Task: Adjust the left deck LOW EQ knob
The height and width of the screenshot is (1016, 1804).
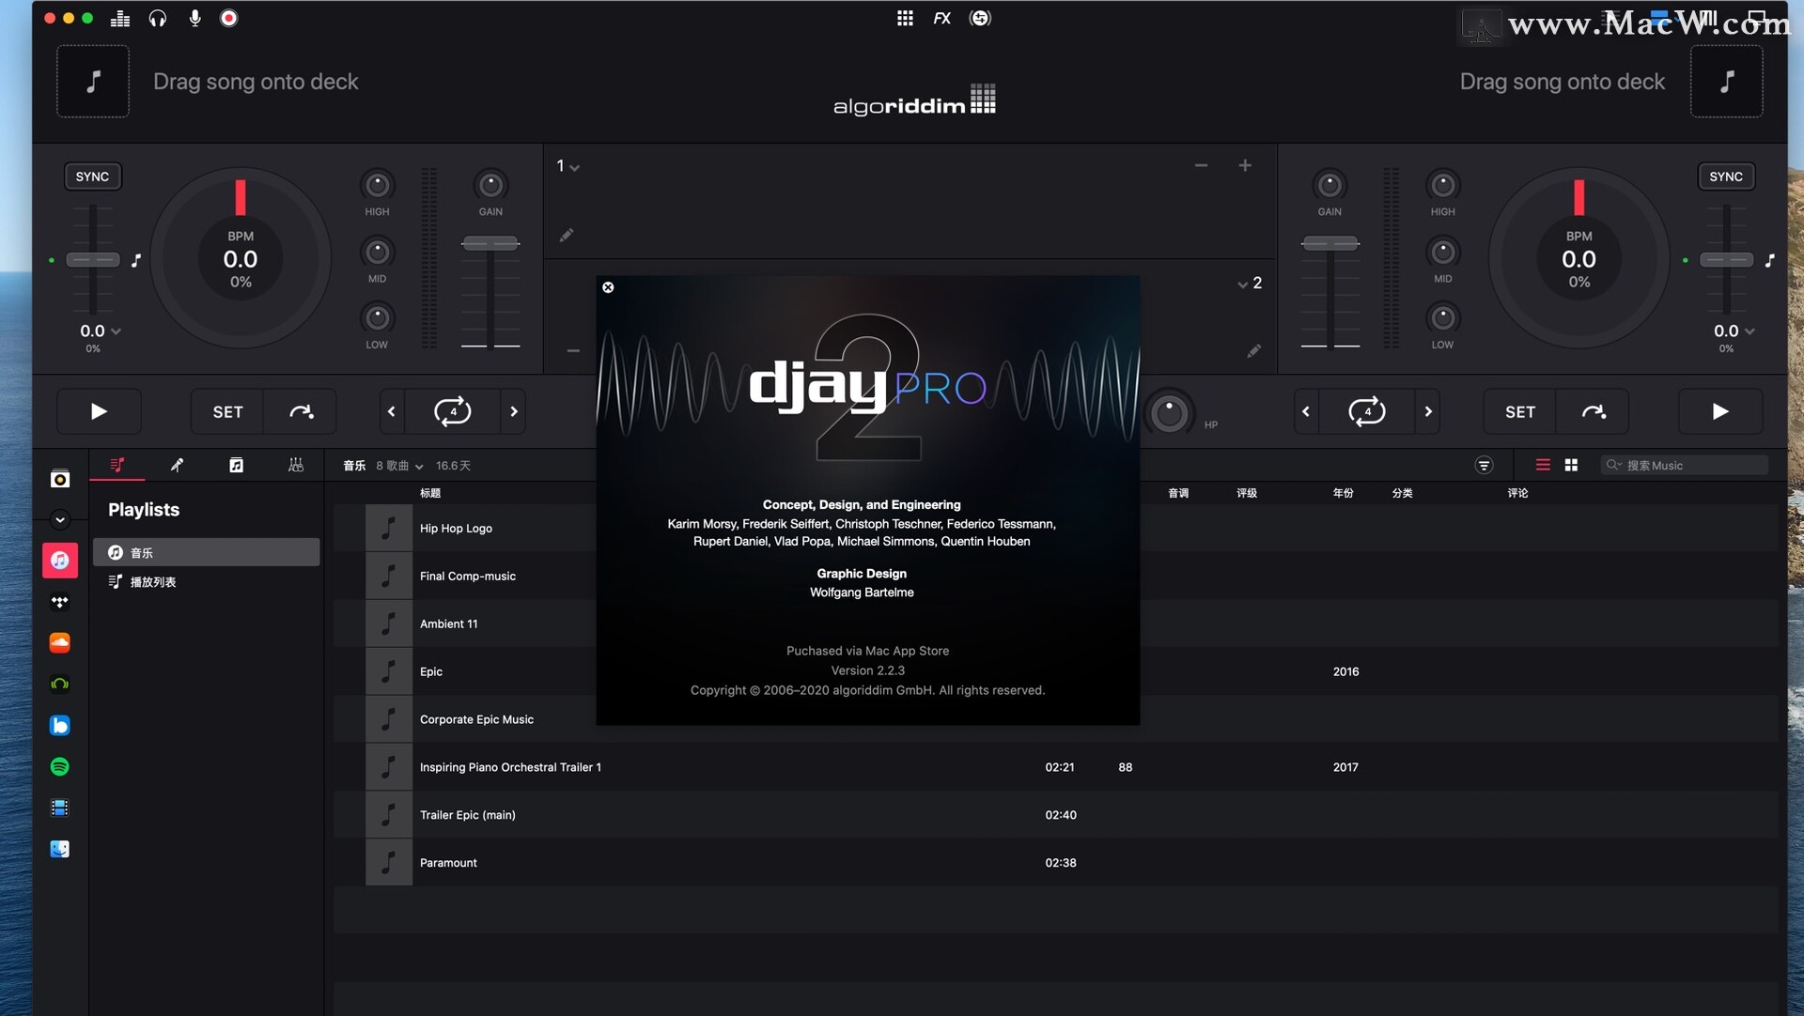Action: pyautogui.click(x=377, y=318)
